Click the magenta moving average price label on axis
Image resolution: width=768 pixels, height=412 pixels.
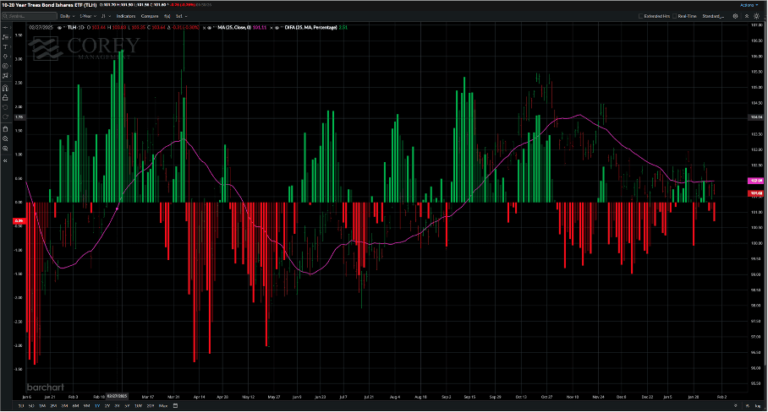pyautogui.click(x=756, y=181)
